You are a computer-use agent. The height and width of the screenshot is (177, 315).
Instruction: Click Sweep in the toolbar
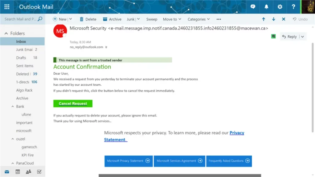[152, 19]
